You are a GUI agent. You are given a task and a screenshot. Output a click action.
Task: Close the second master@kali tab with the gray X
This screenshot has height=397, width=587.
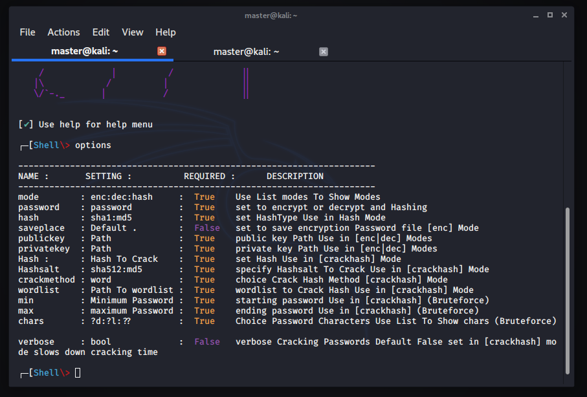click(324, 52)
